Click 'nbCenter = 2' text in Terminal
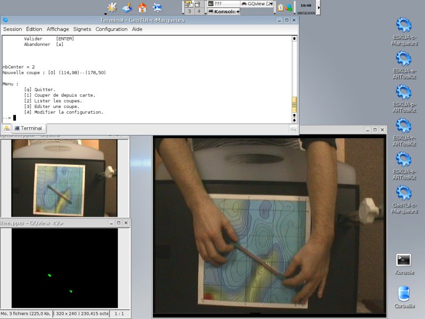The image size is (425, 319). tap(19, 67)
